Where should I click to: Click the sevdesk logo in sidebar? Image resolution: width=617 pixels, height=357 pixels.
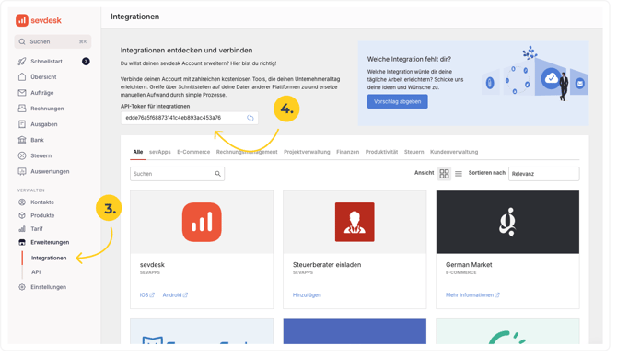point(39,20)
